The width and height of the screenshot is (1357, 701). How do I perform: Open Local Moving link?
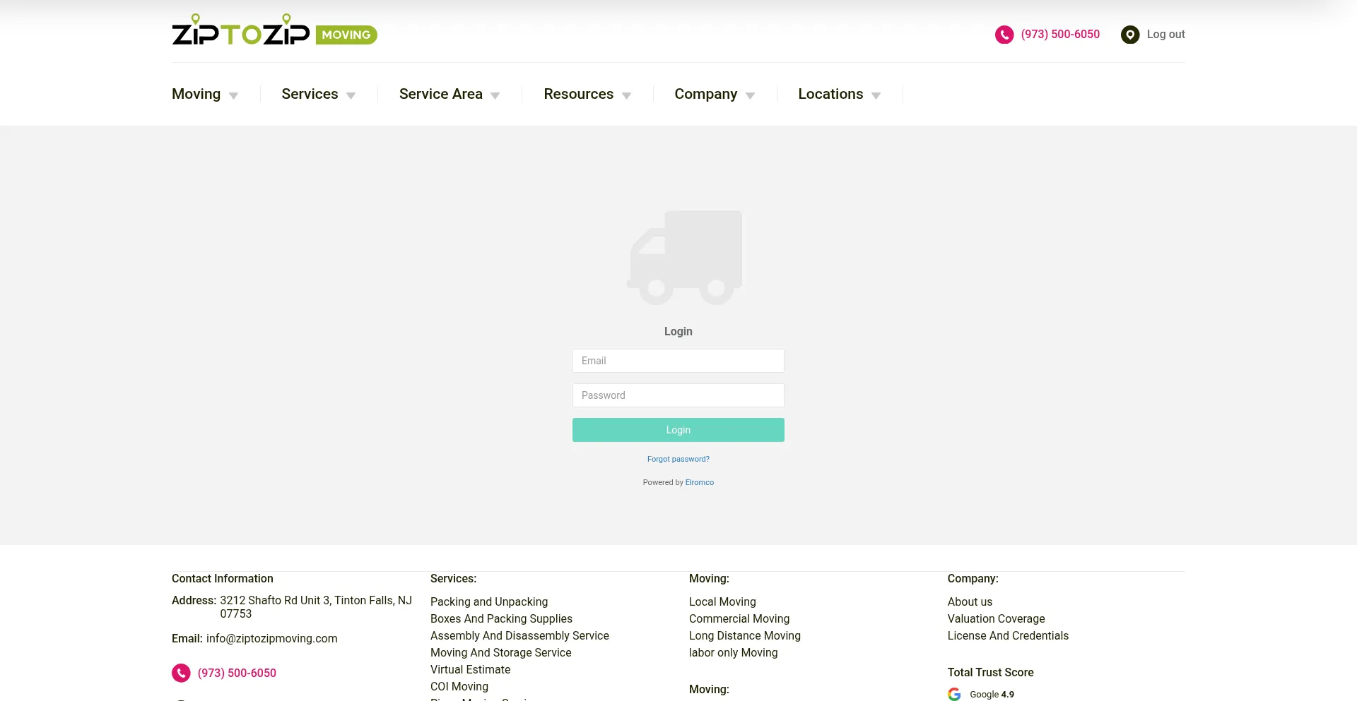pyautogui.click(x=722, y=601)
